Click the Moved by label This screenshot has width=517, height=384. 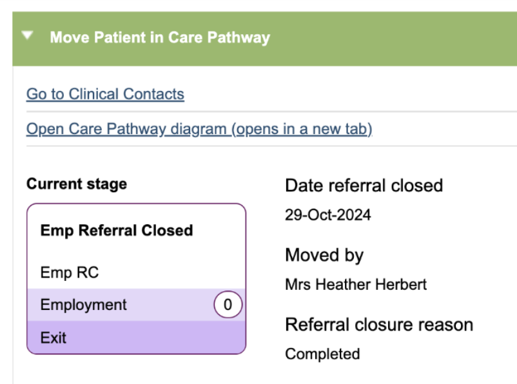coord(324,255)
